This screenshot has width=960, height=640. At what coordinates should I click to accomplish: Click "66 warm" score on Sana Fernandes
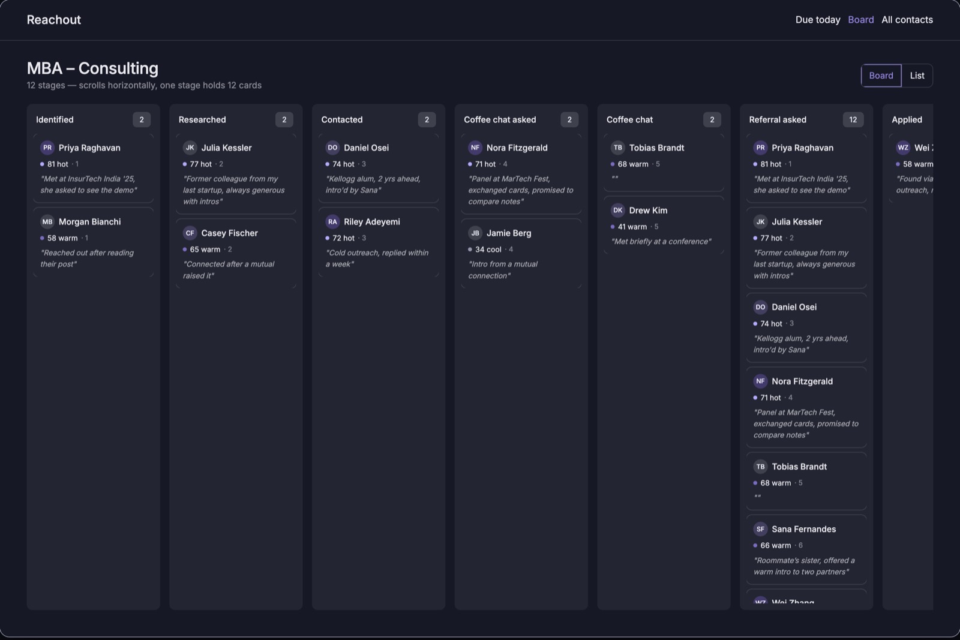(776, 545)
